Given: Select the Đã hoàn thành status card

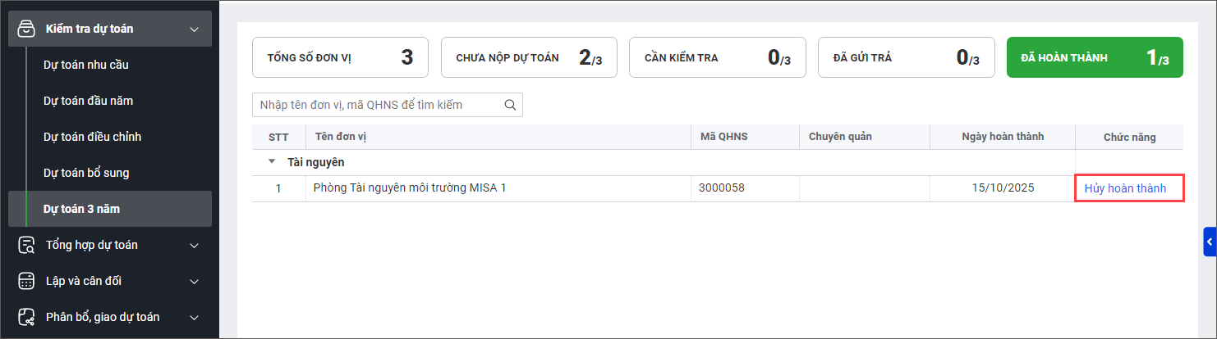Looking at the screenshot, I should click(1094, 57).
